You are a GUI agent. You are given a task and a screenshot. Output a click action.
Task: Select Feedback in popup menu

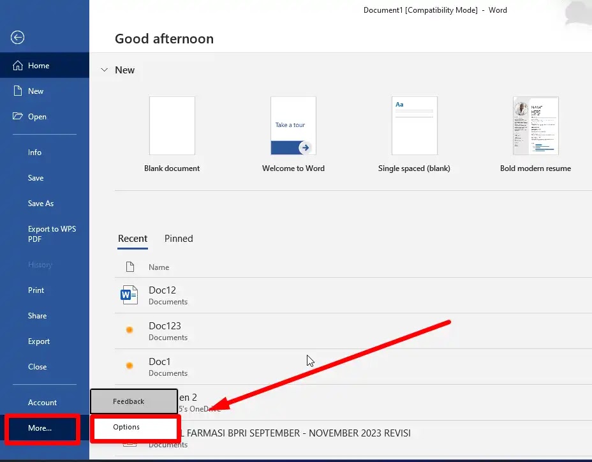click(x=134, y=401)
